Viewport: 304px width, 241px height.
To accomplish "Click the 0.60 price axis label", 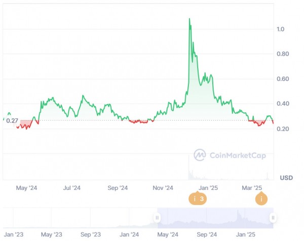I will (282, 79).
